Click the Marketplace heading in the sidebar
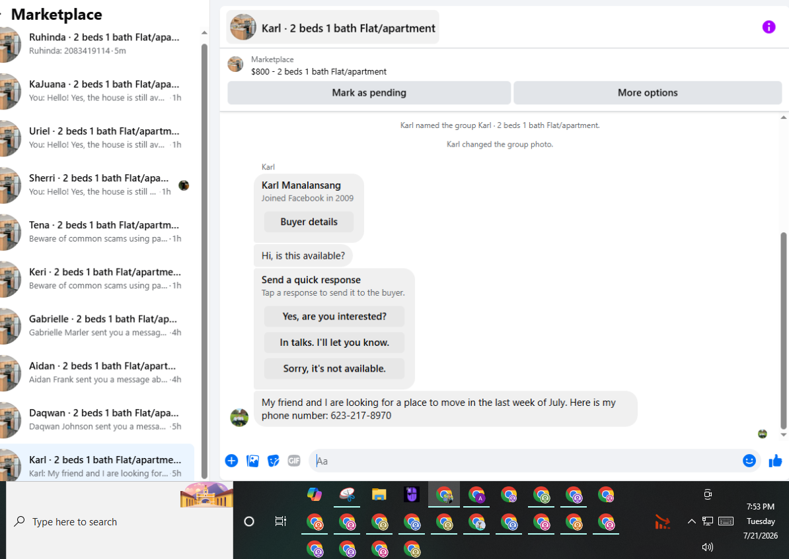Viewport: 789px width, 559px height. coord(56,15)
